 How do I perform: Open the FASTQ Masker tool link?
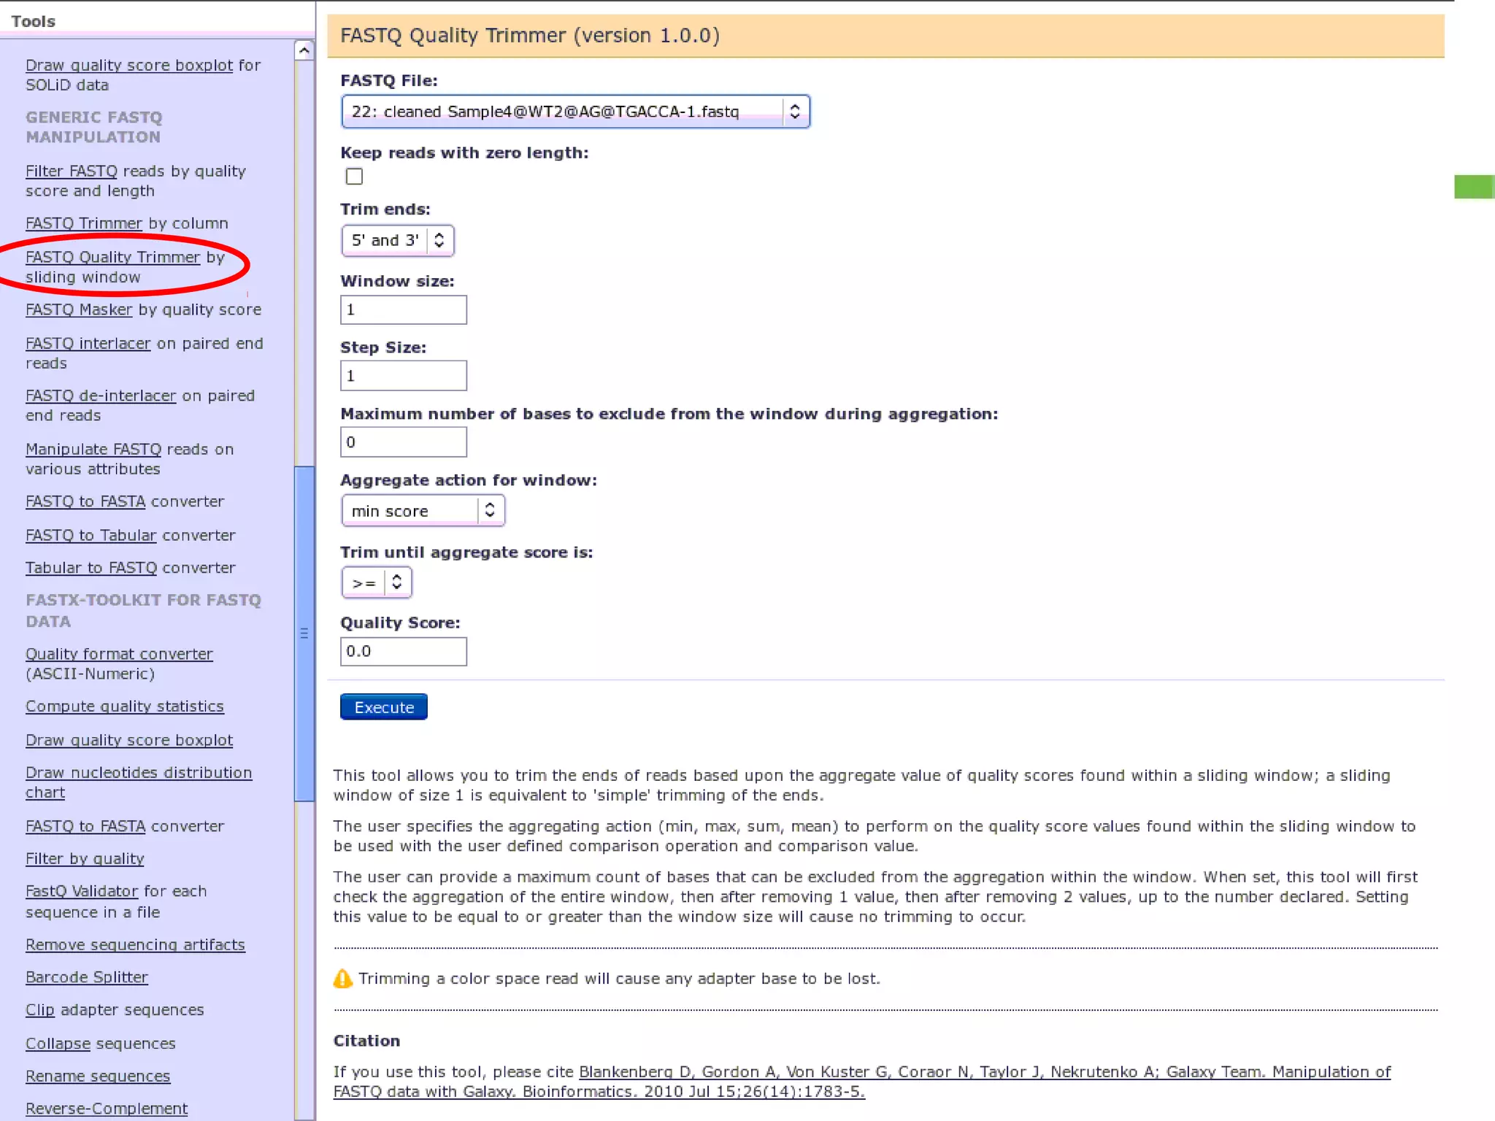(79, 309)
